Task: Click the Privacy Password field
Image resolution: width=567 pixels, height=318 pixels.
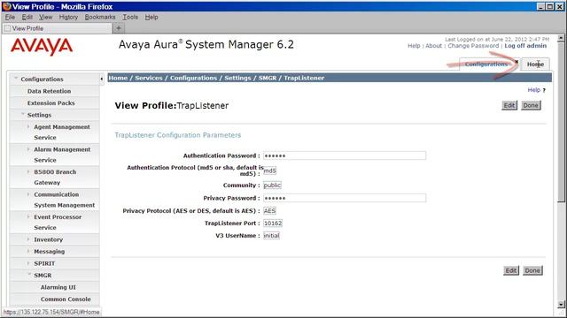Action: (345, 198)
